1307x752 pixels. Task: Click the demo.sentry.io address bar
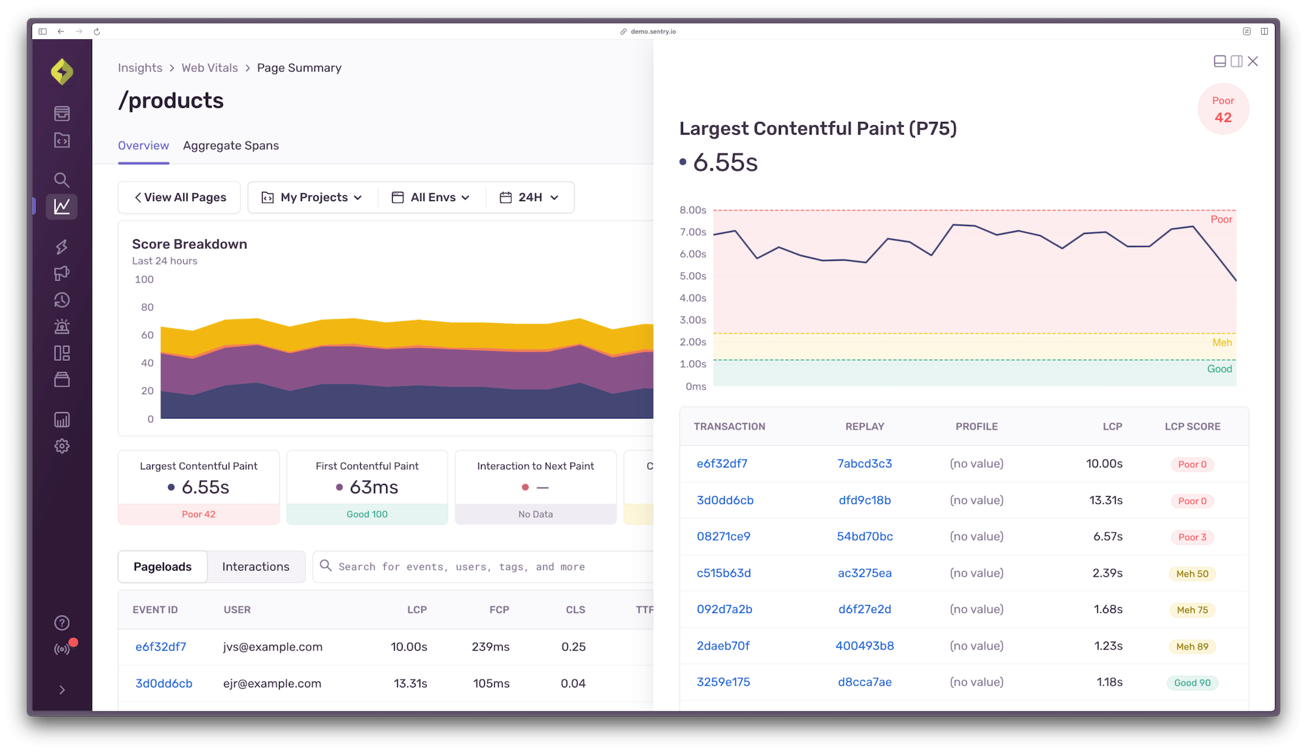(648, 31)
